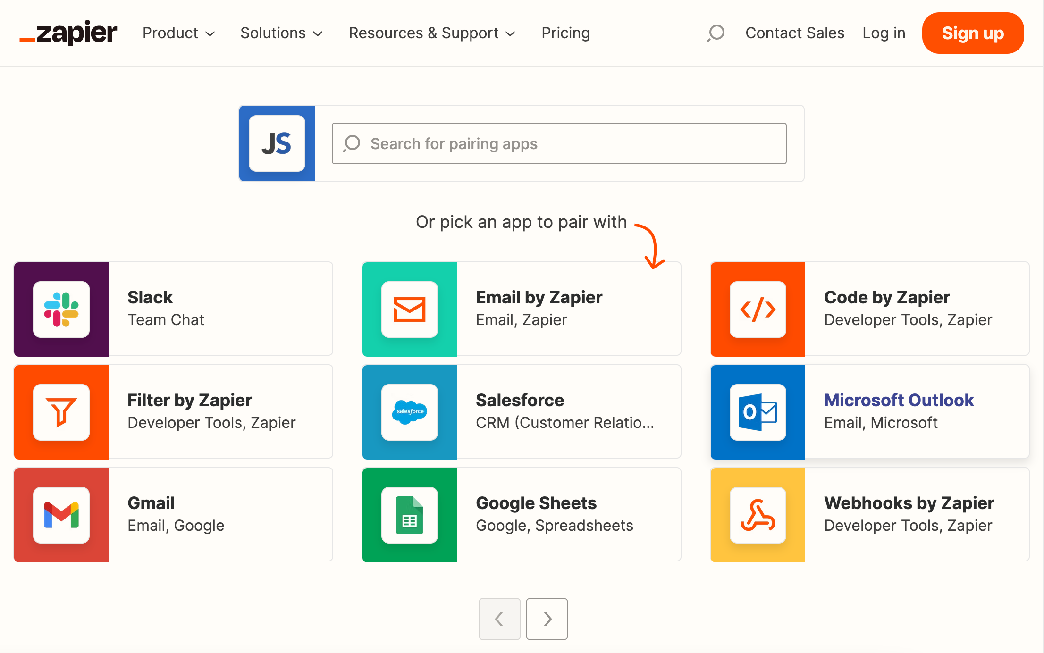Go to next page of apps
Image resolution: width=1044 pixels, height=653 pixels.
[x=547, y=619]
